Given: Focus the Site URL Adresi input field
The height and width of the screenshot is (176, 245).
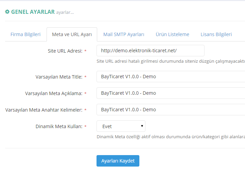Looking at the screenshot, I should click(150, 51).
